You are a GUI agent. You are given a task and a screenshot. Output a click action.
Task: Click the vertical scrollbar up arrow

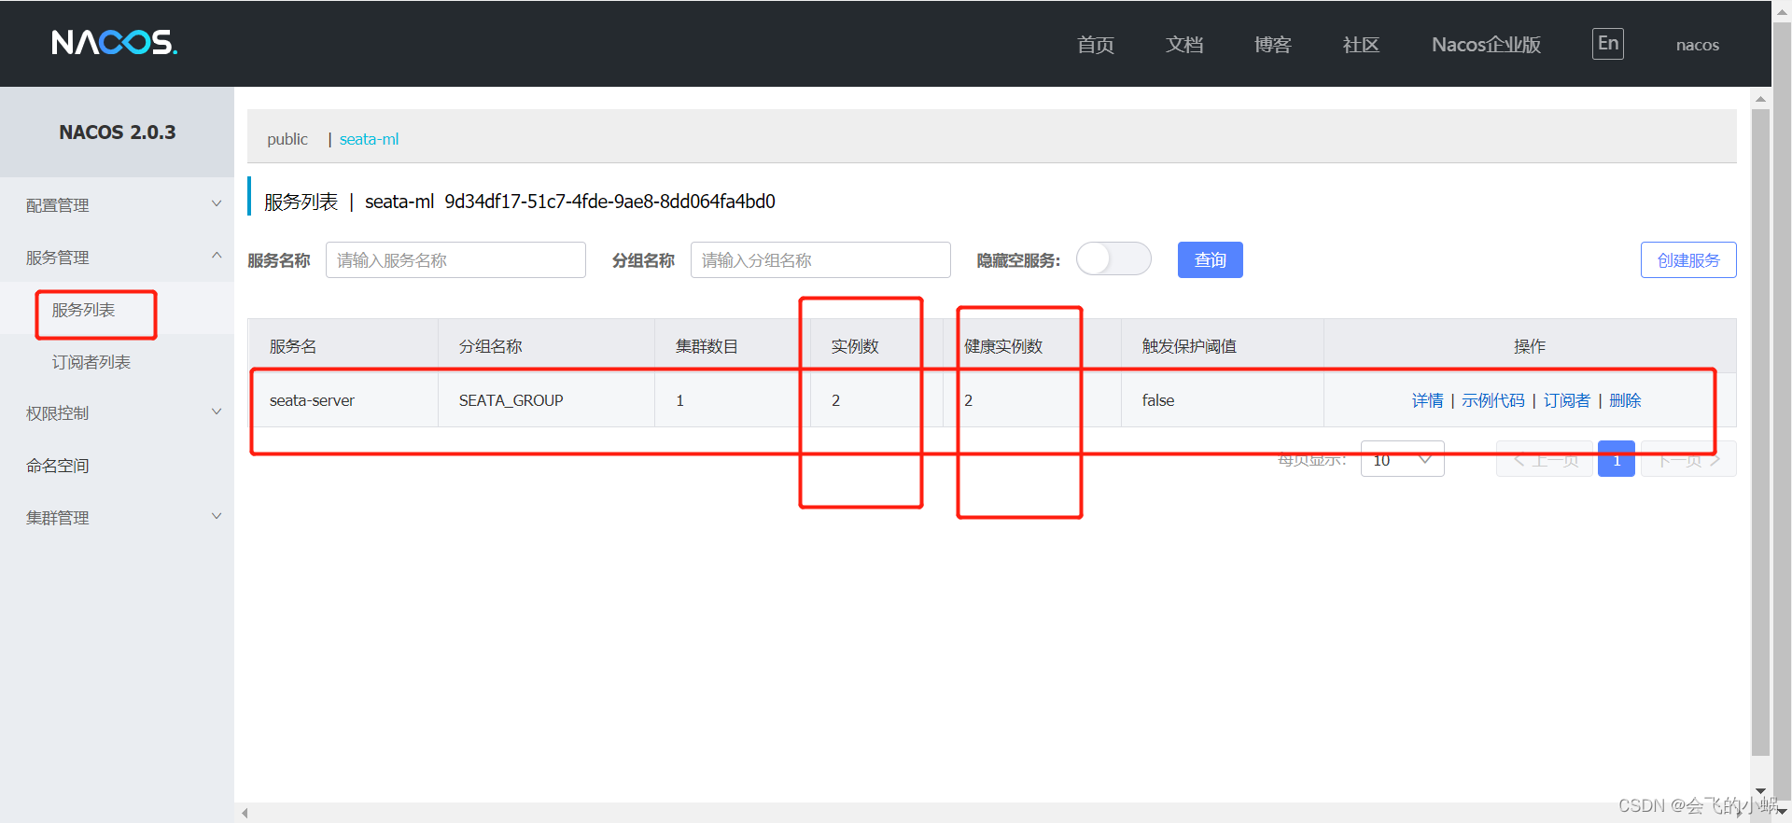(x=1760, y=98)
